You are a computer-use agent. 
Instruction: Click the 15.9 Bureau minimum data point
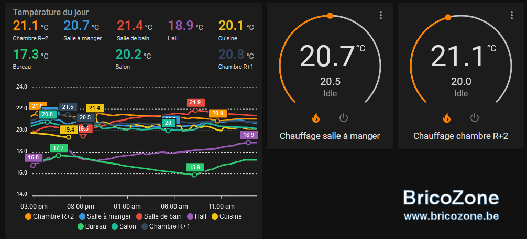194,175
